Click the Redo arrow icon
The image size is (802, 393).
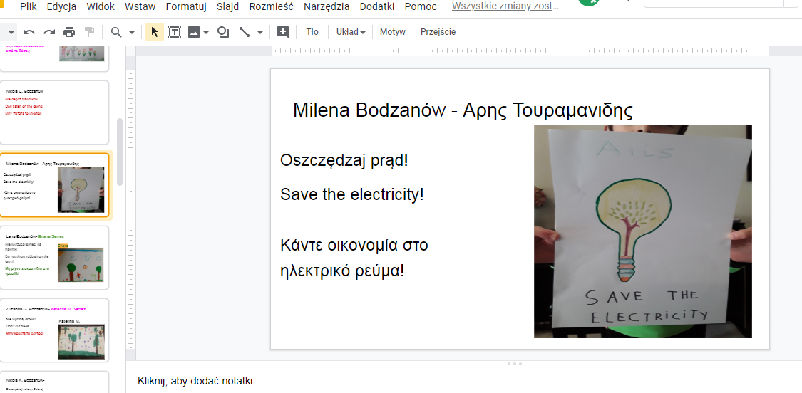point(49,32)
